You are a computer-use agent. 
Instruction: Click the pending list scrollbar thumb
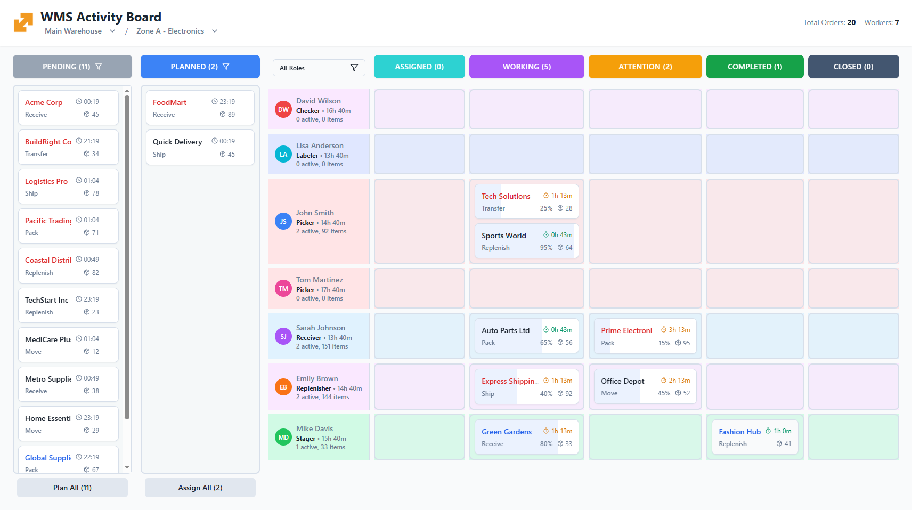[127, 257]
